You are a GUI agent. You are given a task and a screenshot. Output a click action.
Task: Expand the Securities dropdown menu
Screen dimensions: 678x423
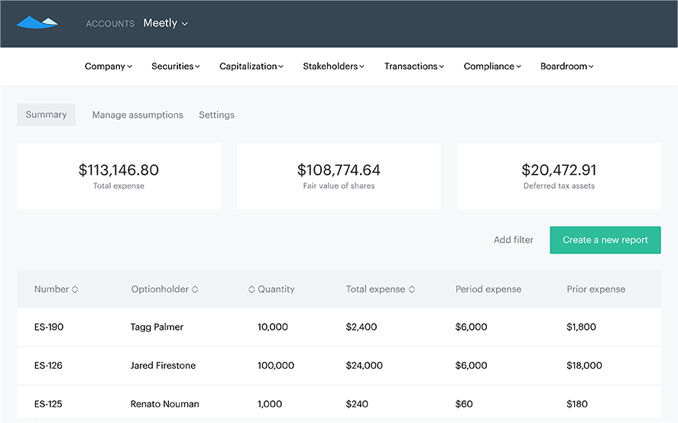tap(176, 66)
